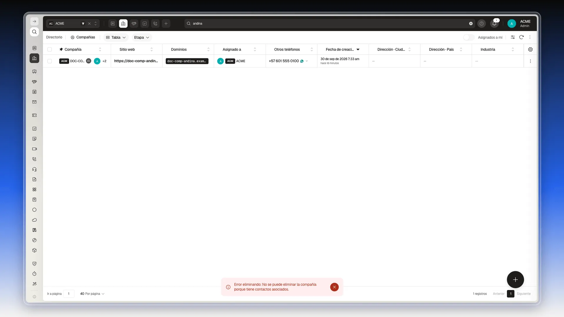Check the select-all checkbox in the header
This screenshot has width=564, height=317.
50,50
